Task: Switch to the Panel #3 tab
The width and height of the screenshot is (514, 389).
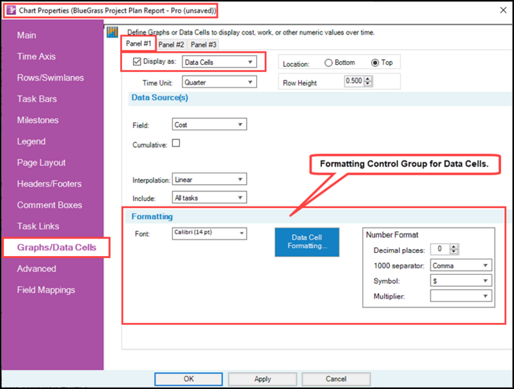Action: [204, 45]
